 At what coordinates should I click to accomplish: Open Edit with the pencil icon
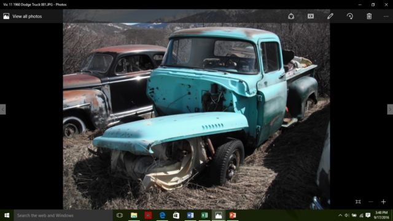(x=330, y=17)
